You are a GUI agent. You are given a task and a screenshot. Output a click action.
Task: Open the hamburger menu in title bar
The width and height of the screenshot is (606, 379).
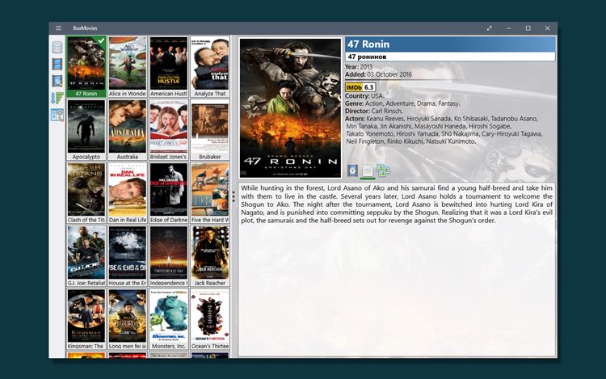pyautogui.click(x=58, y=28)
